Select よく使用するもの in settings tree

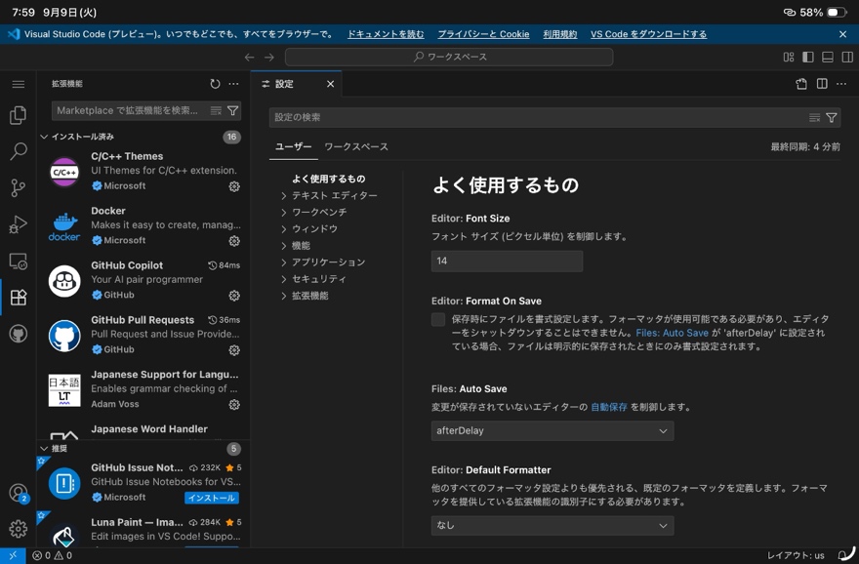click(x=329, y=179)
